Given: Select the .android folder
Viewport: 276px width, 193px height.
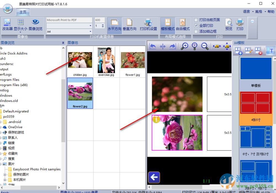Looking at the screenshot, I should (x=14, y=122).
